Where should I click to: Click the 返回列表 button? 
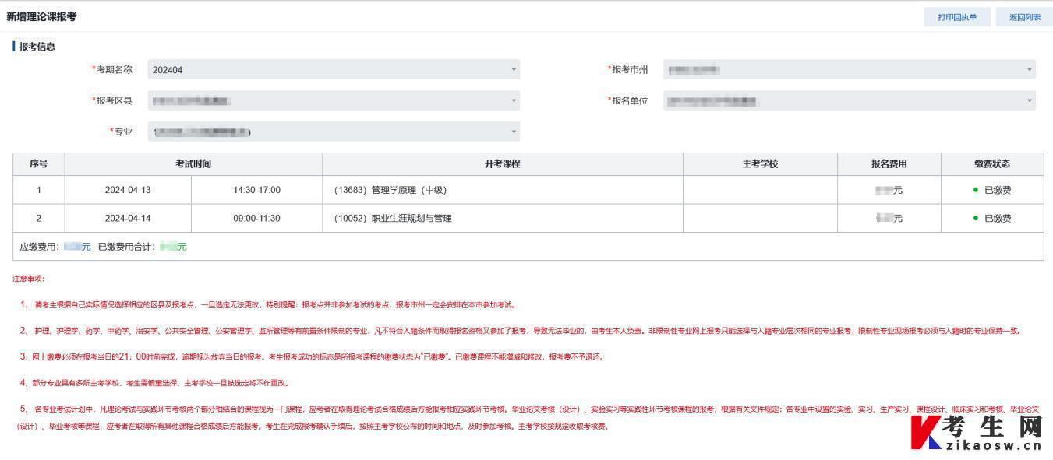1024,17
